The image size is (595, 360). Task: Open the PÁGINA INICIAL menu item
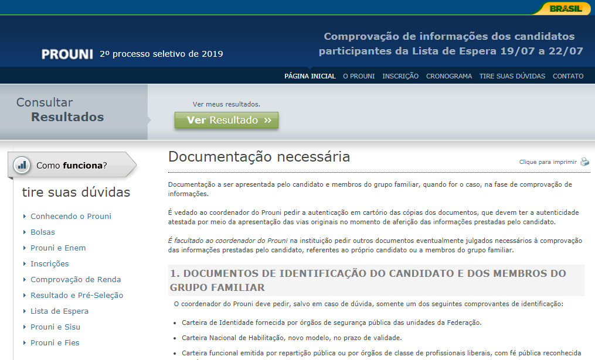(x=310, y=76)
